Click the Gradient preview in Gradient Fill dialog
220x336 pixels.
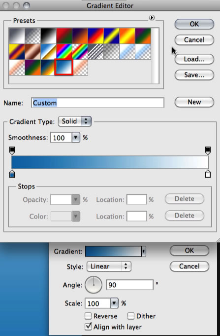tap(113, 251)
